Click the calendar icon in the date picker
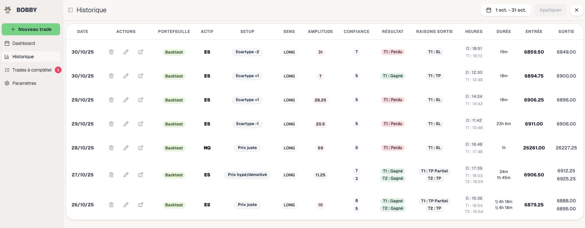 coord(489,10)
